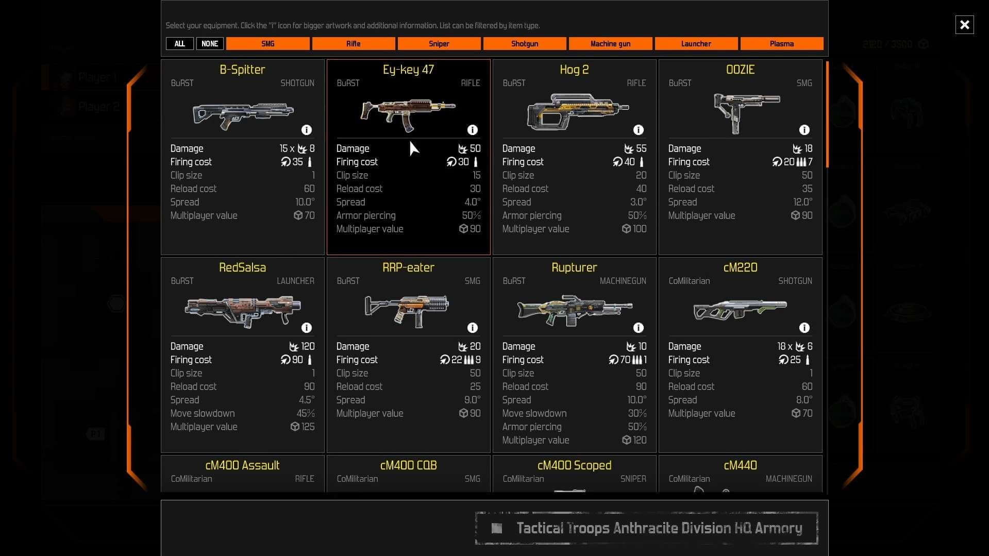
Task: Toggle the SMG filter
Action: 268,44
